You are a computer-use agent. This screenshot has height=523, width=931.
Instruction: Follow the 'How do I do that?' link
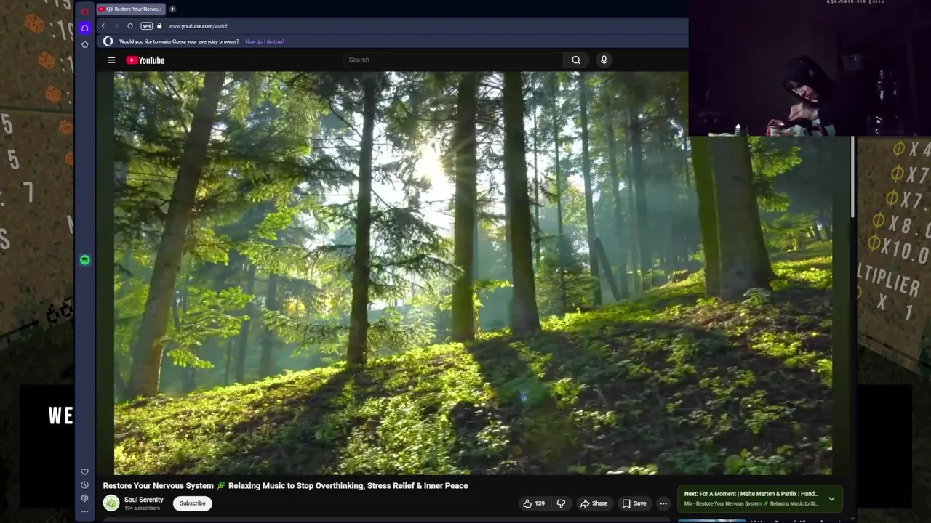click(265, 41)
